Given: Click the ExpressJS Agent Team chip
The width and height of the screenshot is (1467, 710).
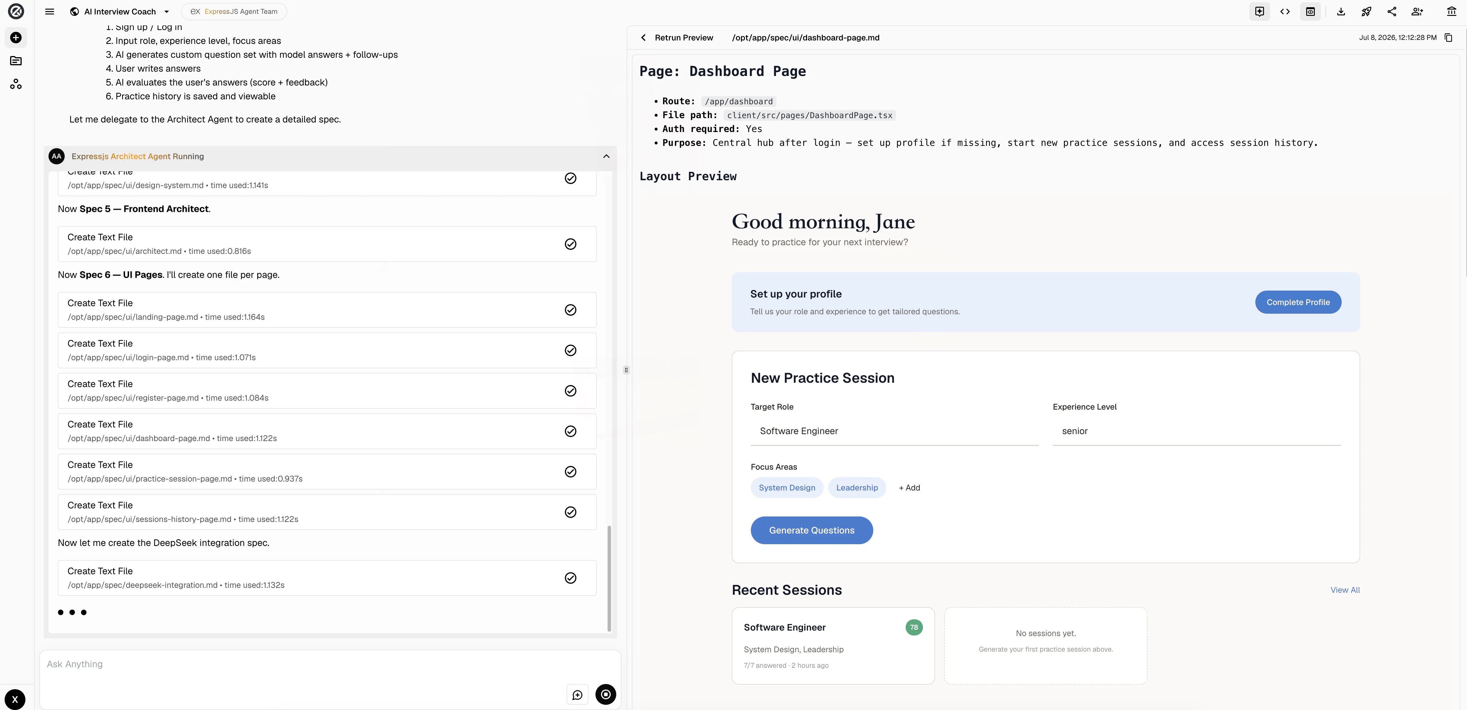Looking at the screenshot, I should 234,11.
